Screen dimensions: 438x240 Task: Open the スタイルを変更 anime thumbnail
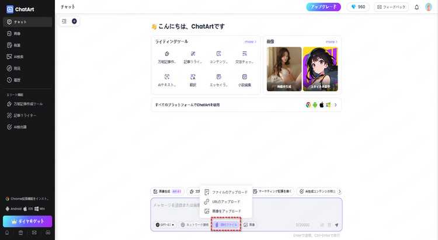(321, 69)
